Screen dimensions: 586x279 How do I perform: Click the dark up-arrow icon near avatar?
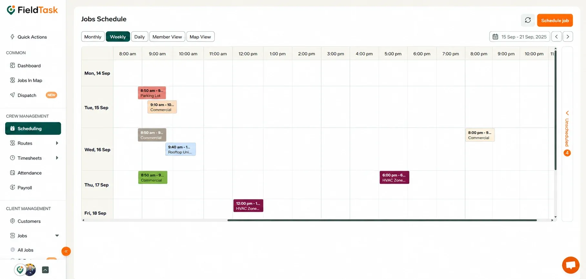coord(45,270)
